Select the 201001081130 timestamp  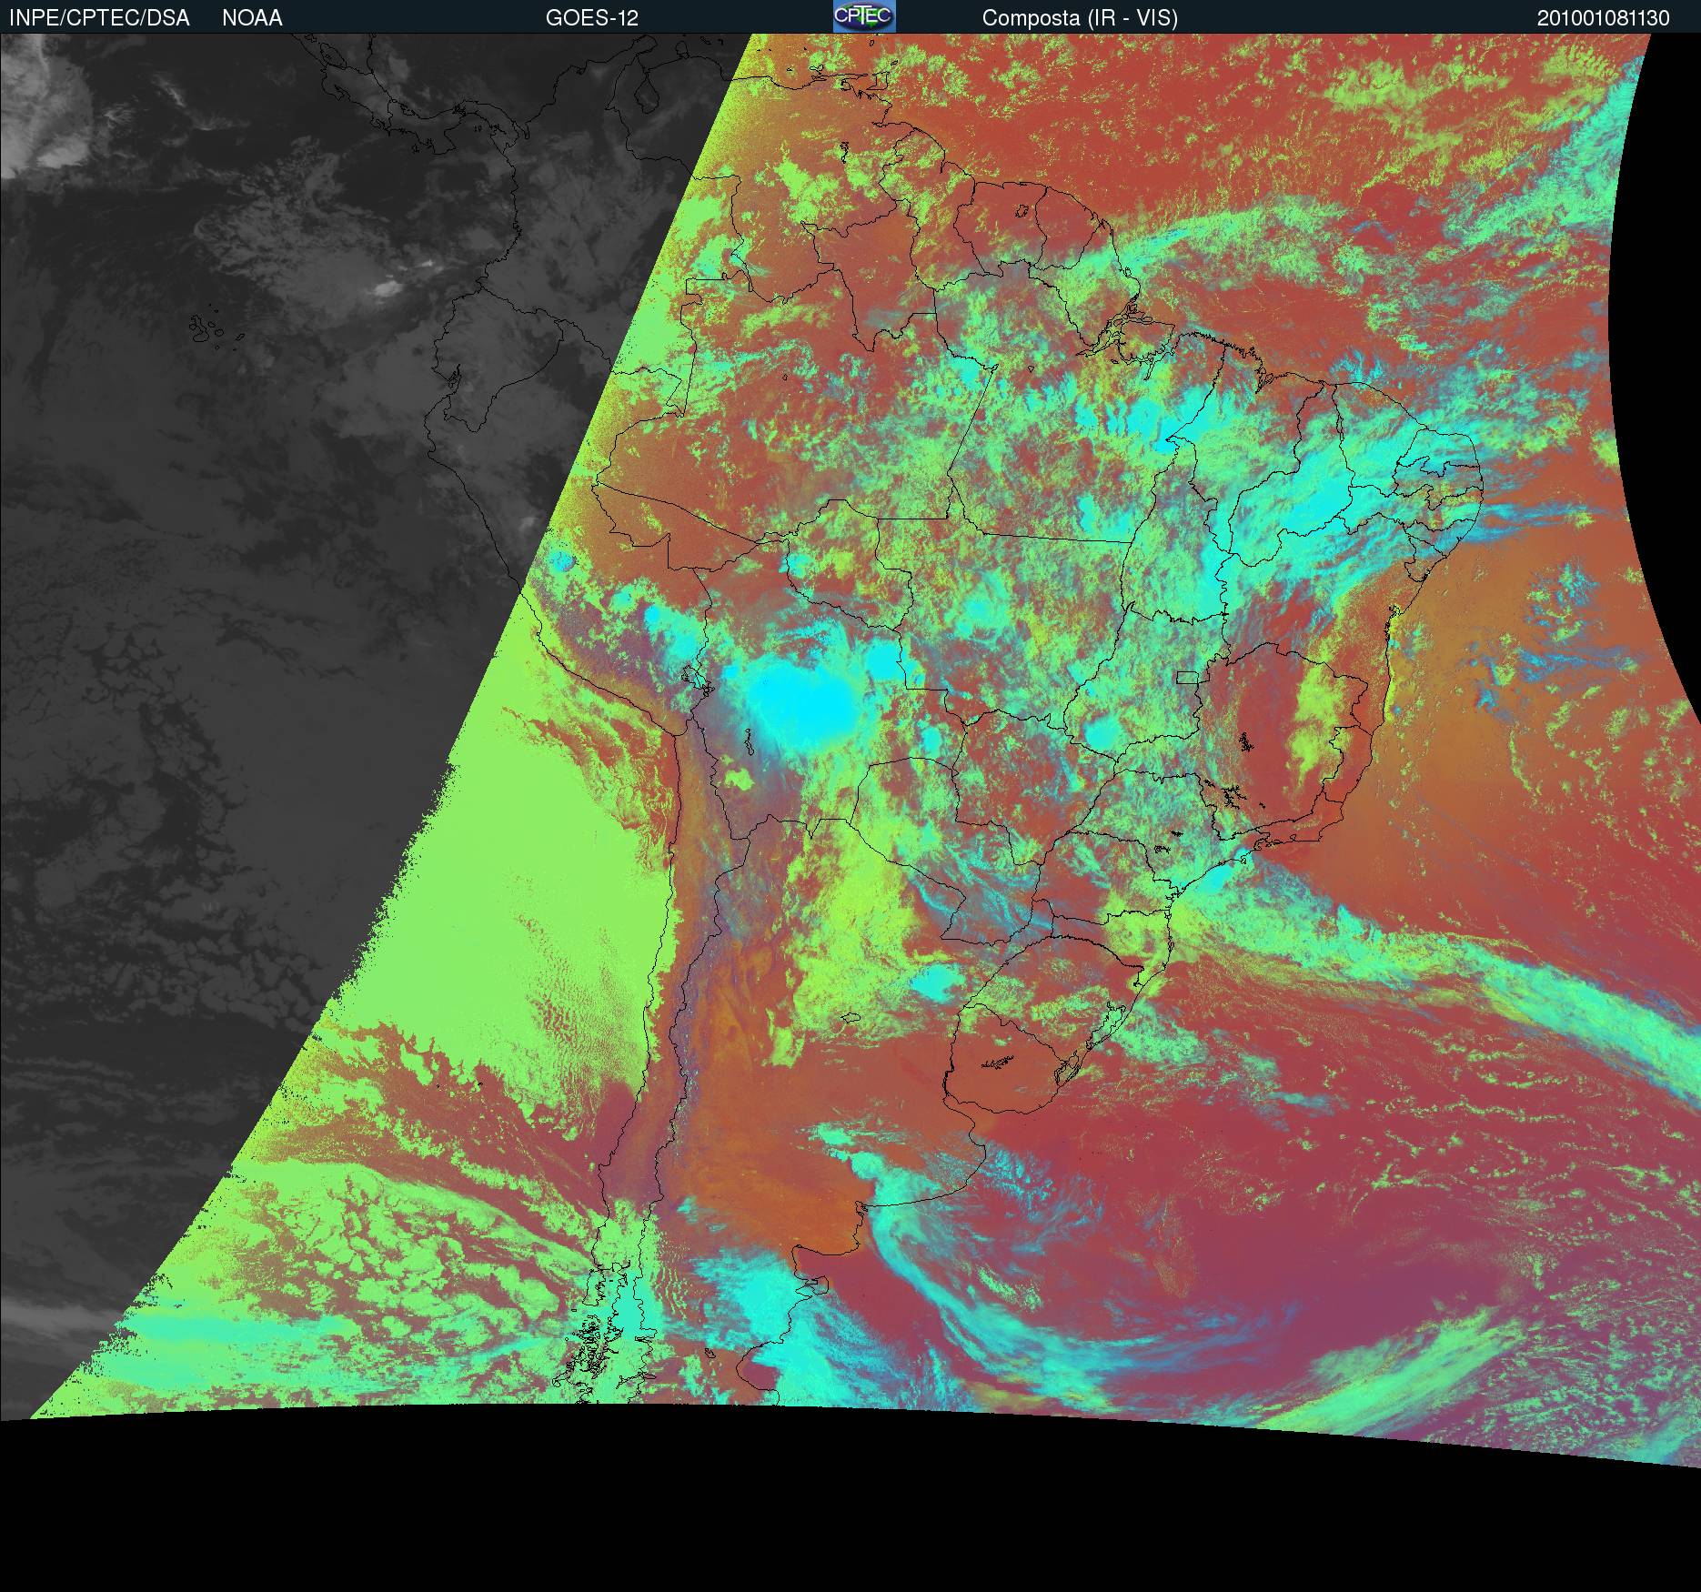coord(1604,17)
